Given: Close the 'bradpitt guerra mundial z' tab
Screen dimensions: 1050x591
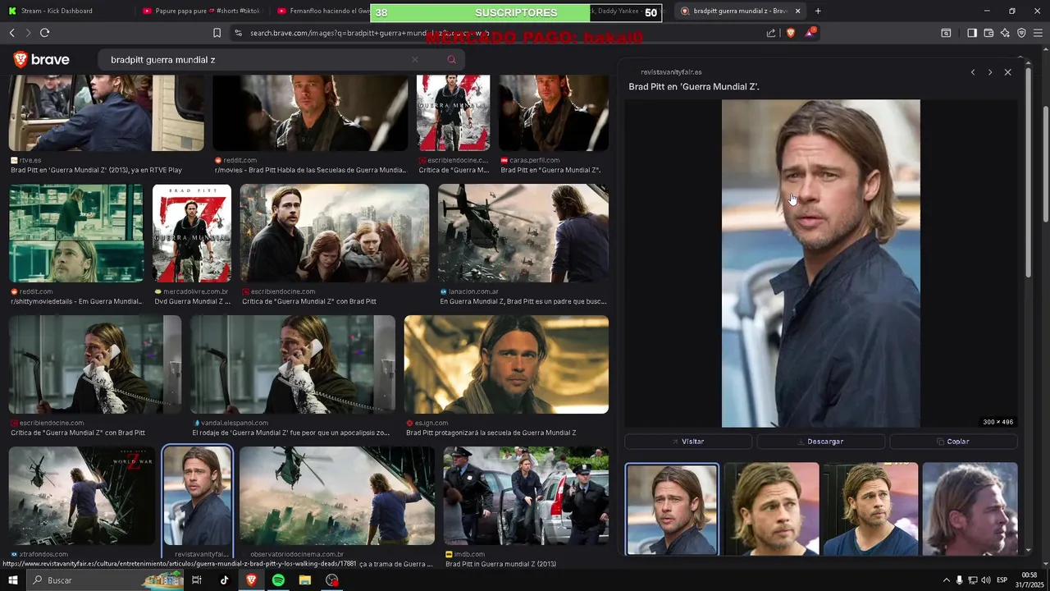Looking at the screenshot, I should pos(797,11).
